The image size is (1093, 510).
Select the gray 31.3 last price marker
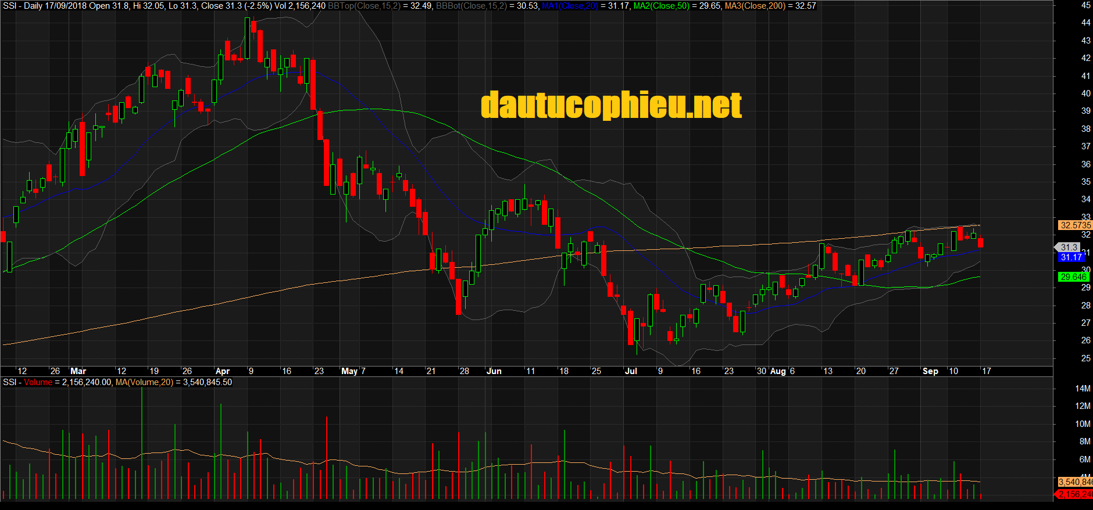coord(1069,247)
